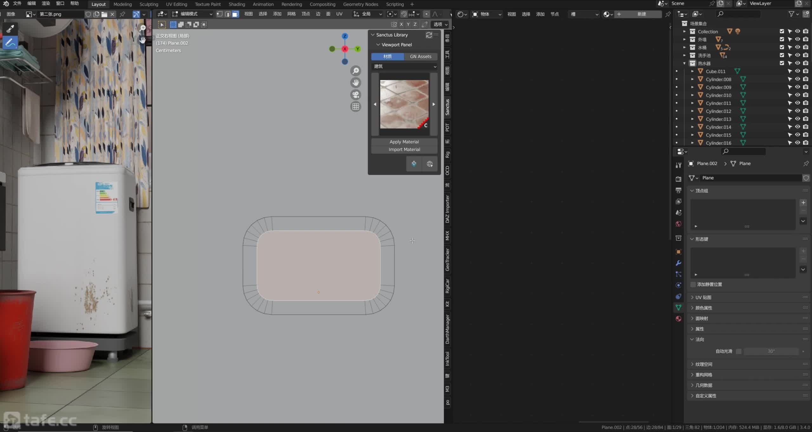The width and height of the screenshot is (812, 432).
Task: Open the World properties tab
Action: [x=678, y=224]
